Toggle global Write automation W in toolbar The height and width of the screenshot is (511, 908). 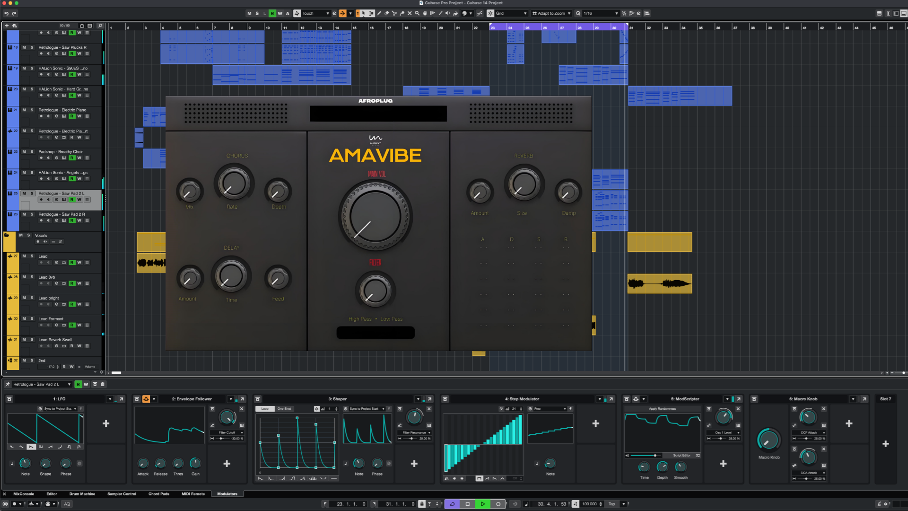tap(280, 13)
